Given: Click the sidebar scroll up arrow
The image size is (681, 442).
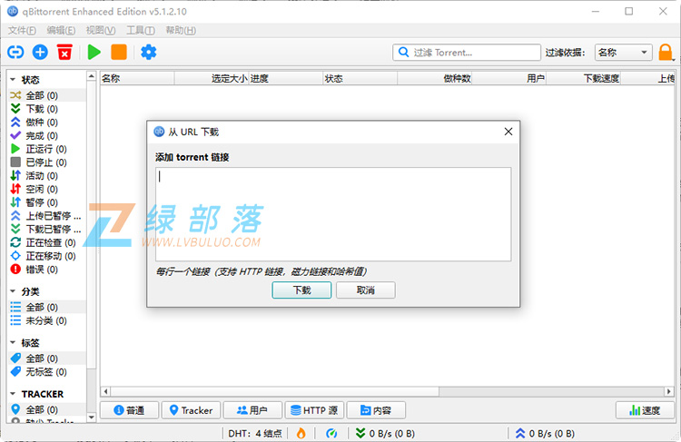Looking at the screenshot, I should pyautogui.click(x=91, y=76).
